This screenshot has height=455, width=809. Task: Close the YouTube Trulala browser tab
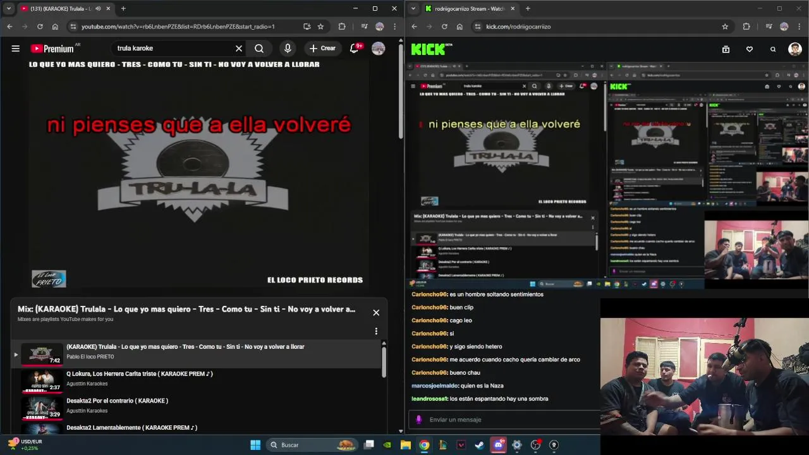pos(109,8)
